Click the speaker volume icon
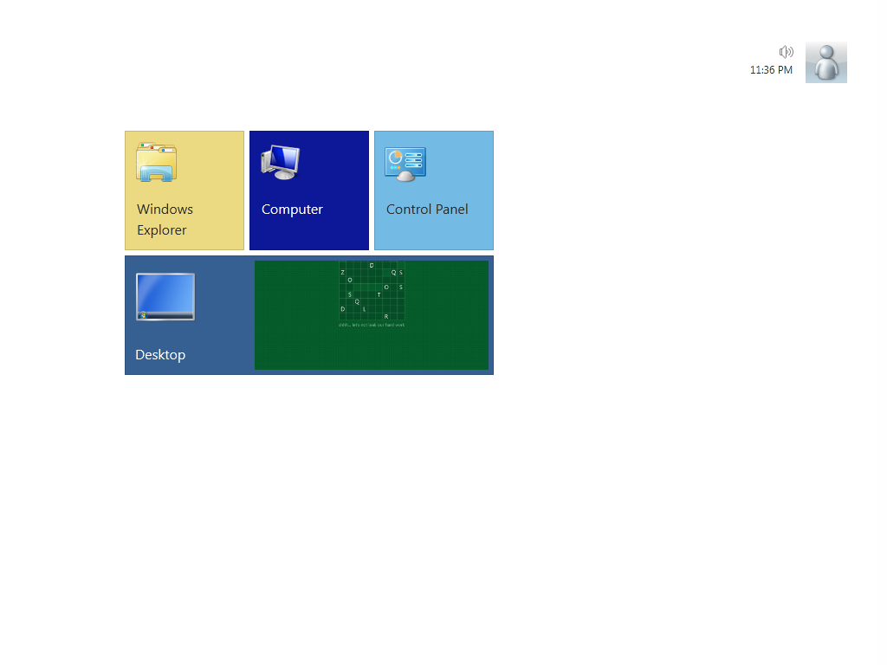Image resolution: width=887 pixels, height=665 pixels. (x=787, y=52)
